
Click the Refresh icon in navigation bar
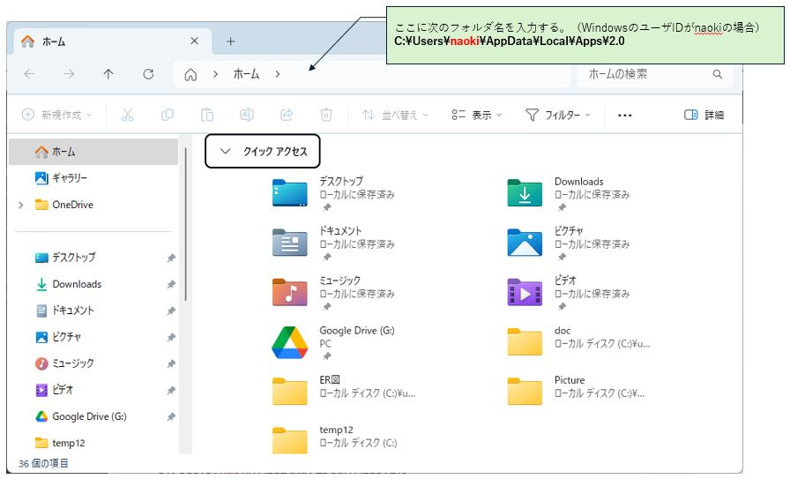pyautogui.click(x=148, y=74)
